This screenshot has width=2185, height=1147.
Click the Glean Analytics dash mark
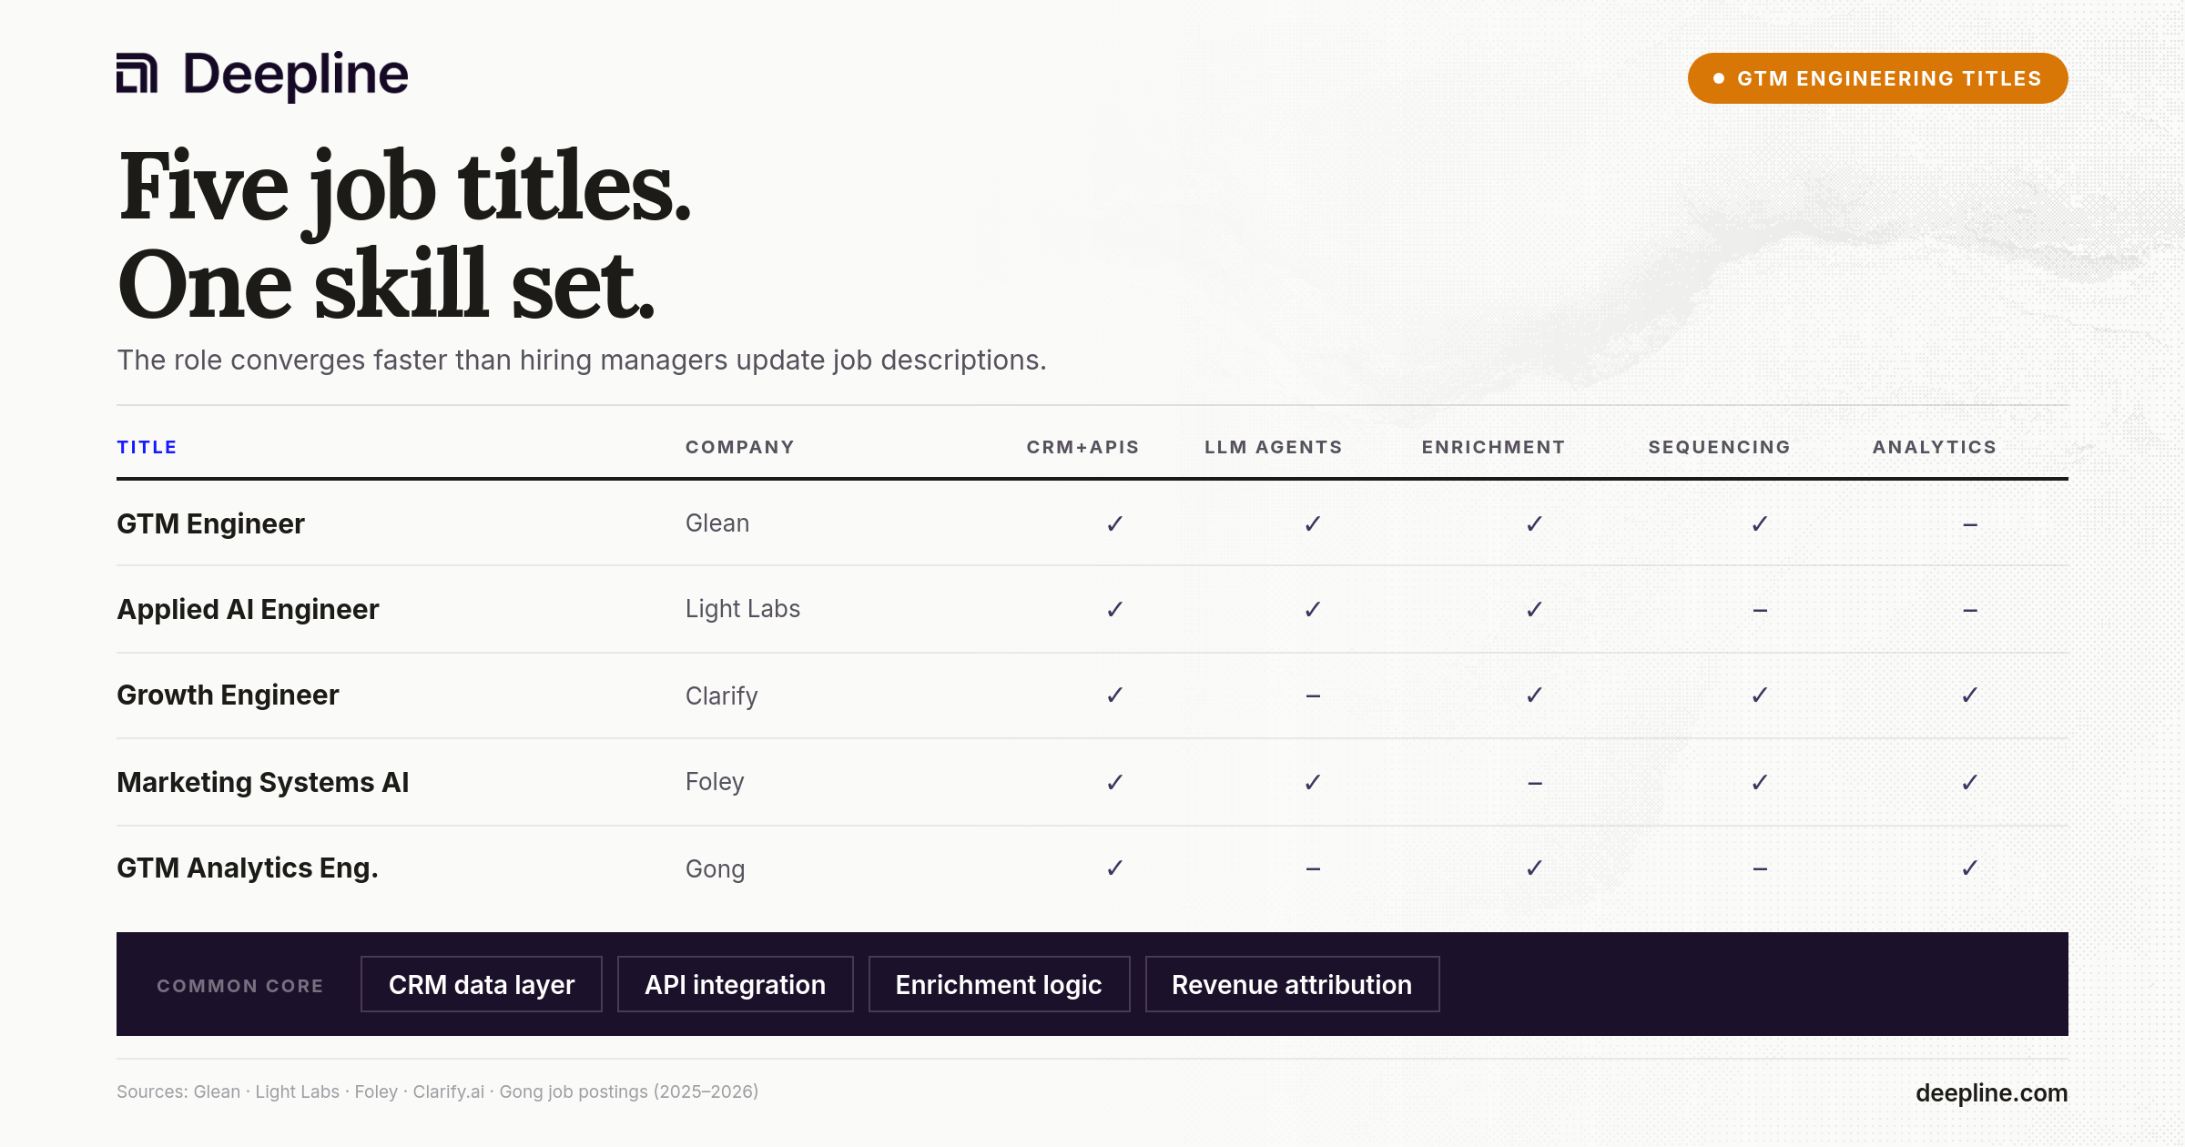[x=1969, y=525]
